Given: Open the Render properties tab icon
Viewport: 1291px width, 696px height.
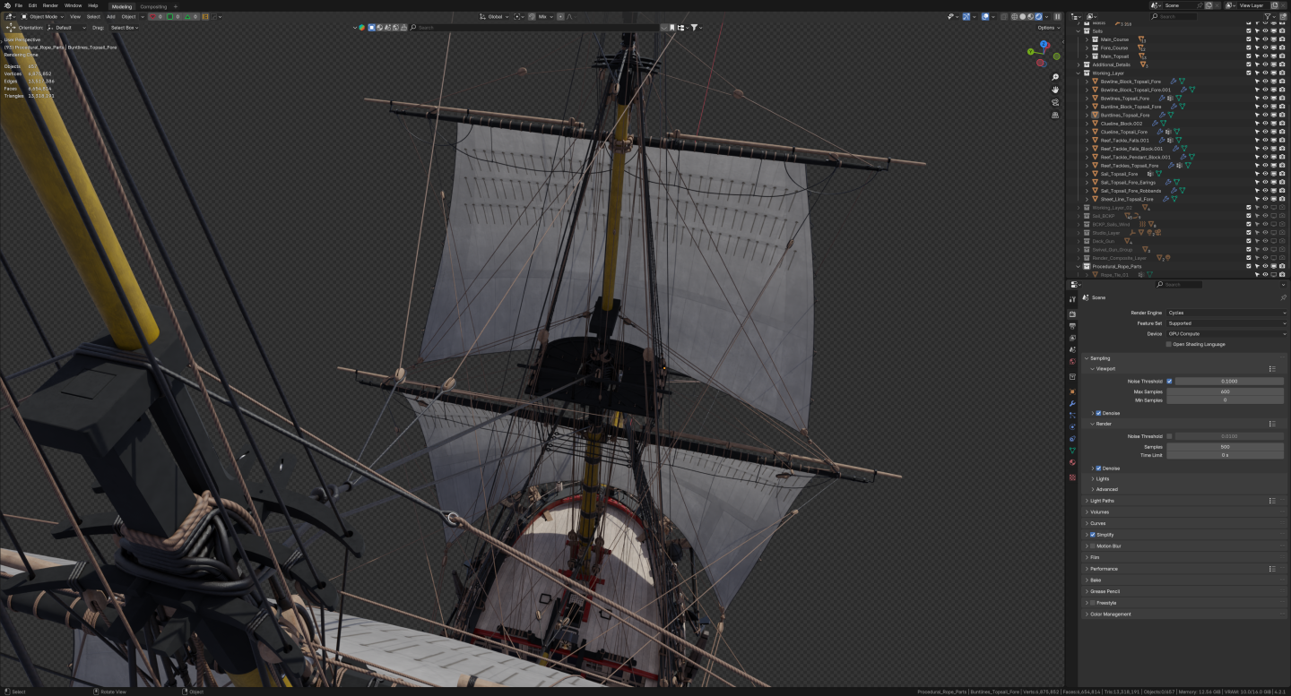Looking at the screenshot, I should [x=1072, y=314].
